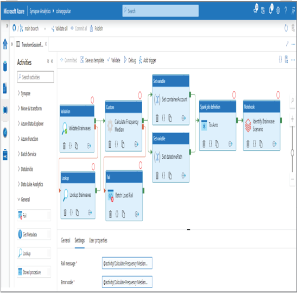Clone the Identify Brainwave Scenario activity
Screen dimensions: 298x293
pos(261,144)
